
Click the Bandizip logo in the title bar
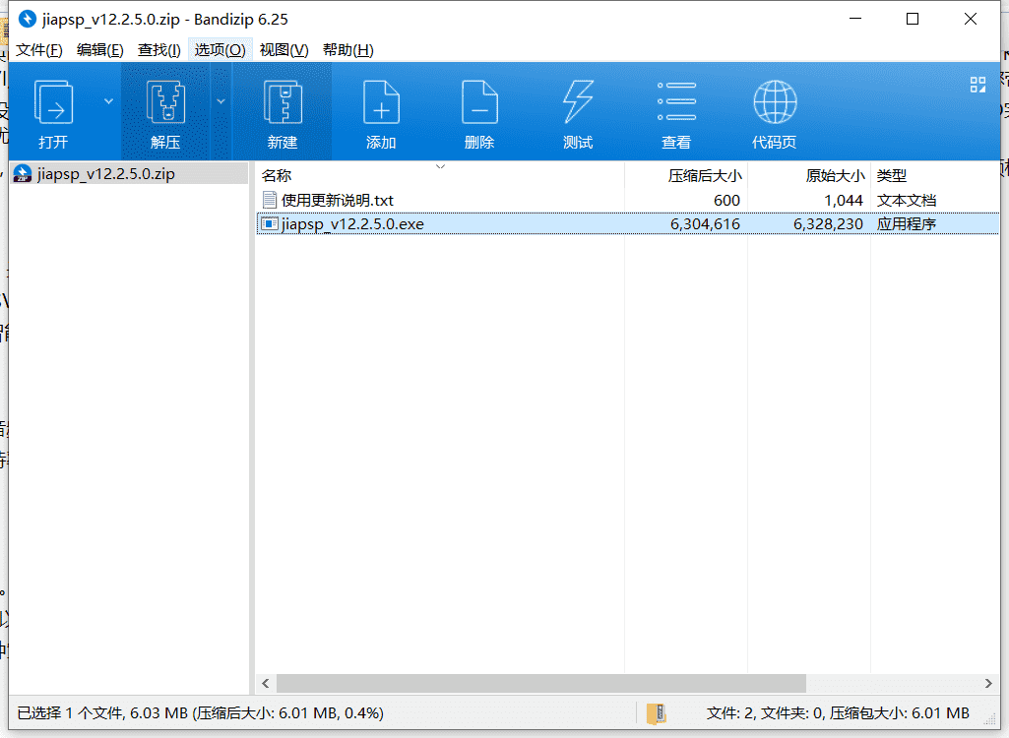(x=27, y=20)
